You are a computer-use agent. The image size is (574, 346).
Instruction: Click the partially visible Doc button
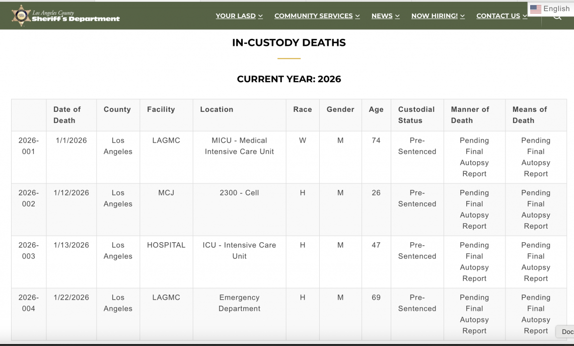click(x=565, y=332)
